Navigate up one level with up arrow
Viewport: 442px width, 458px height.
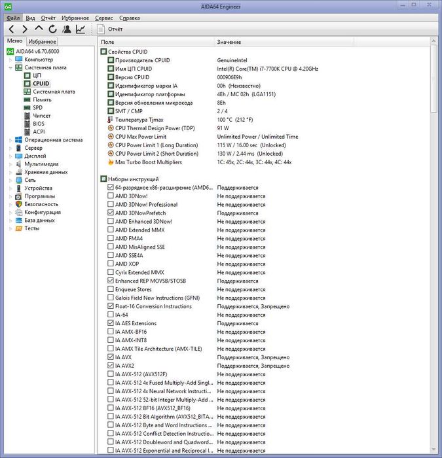pos(39,29)
